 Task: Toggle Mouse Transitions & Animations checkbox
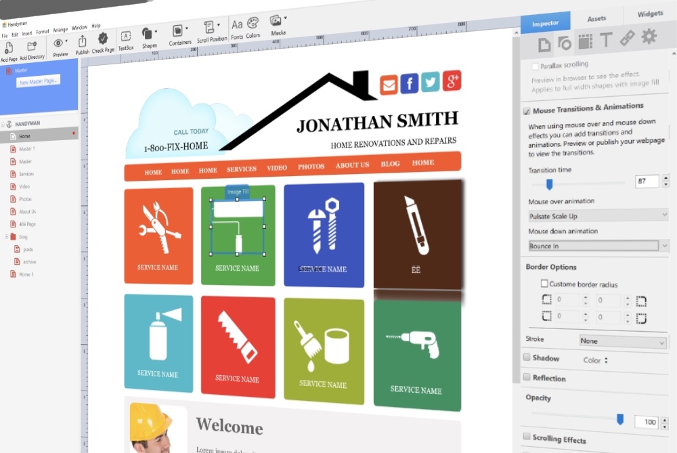tap(527, 110)
